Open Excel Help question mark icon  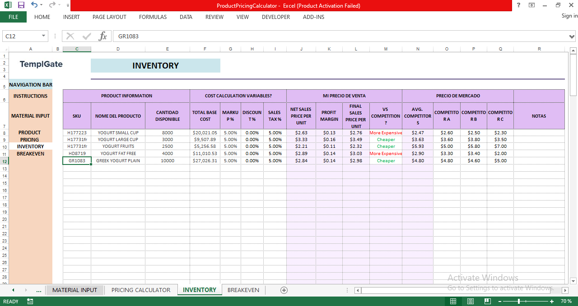[x=518, y=5]
